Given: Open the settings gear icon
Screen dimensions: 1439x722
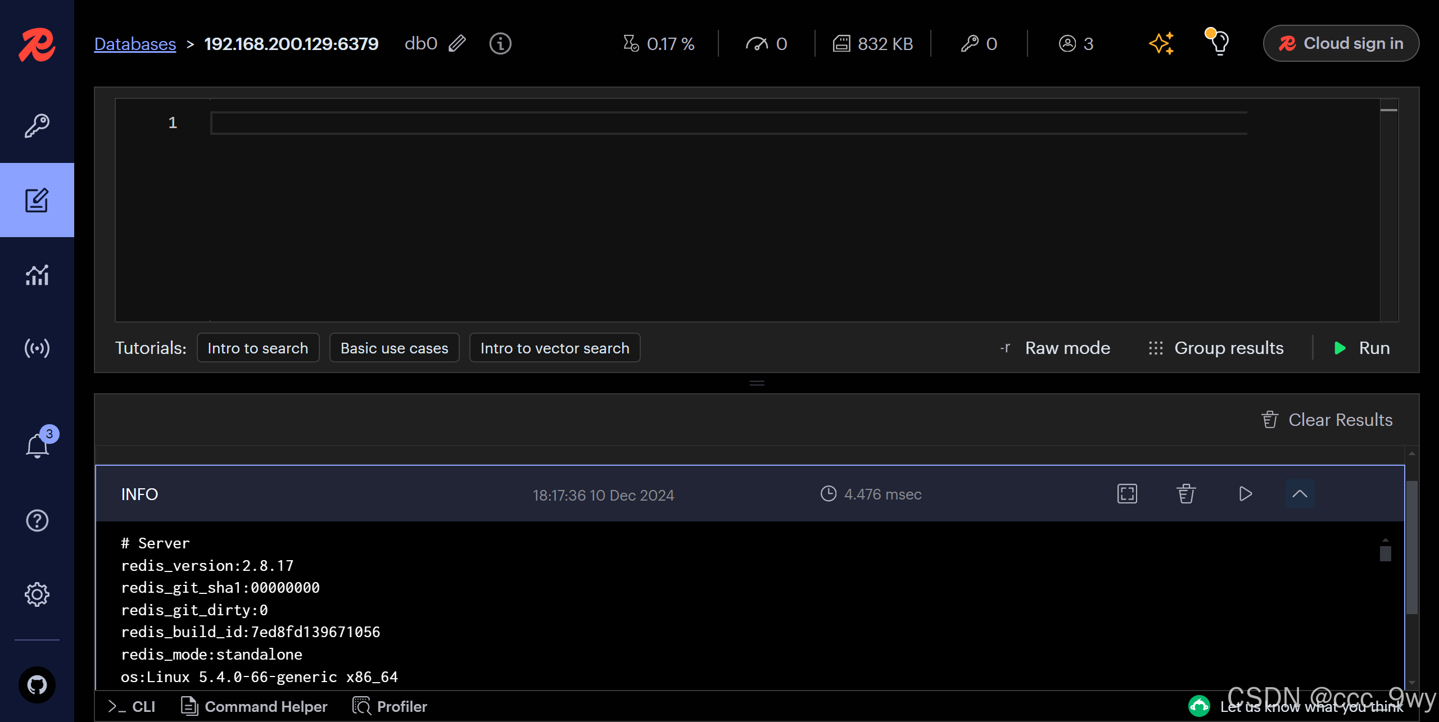Looking at the screenshot, I should click(37, 594).
